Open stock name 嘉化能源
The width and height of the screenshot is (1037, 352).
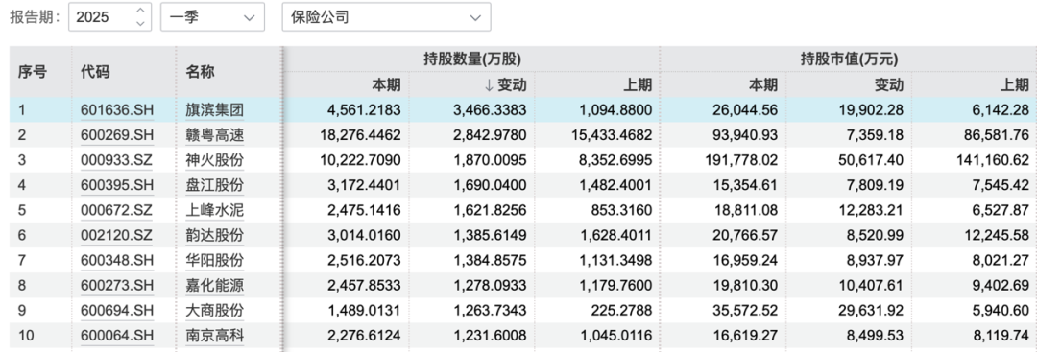coord(214,285)
